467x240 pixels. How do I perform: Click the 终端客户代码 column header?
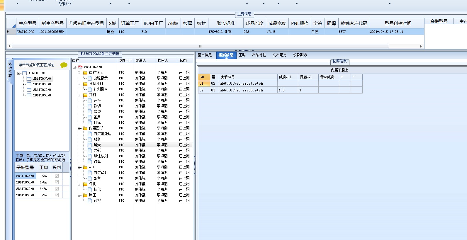pyautogui.click(x=354, y=23)
